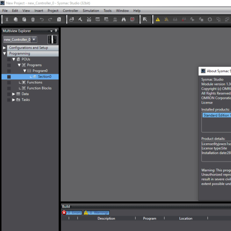Click the binoculars search icon
The width and height of the screenshot is (231, 231).
click(x=124, y=19)
